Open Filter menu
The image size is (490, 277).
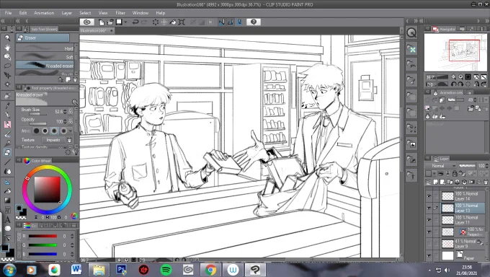[120, 13]
